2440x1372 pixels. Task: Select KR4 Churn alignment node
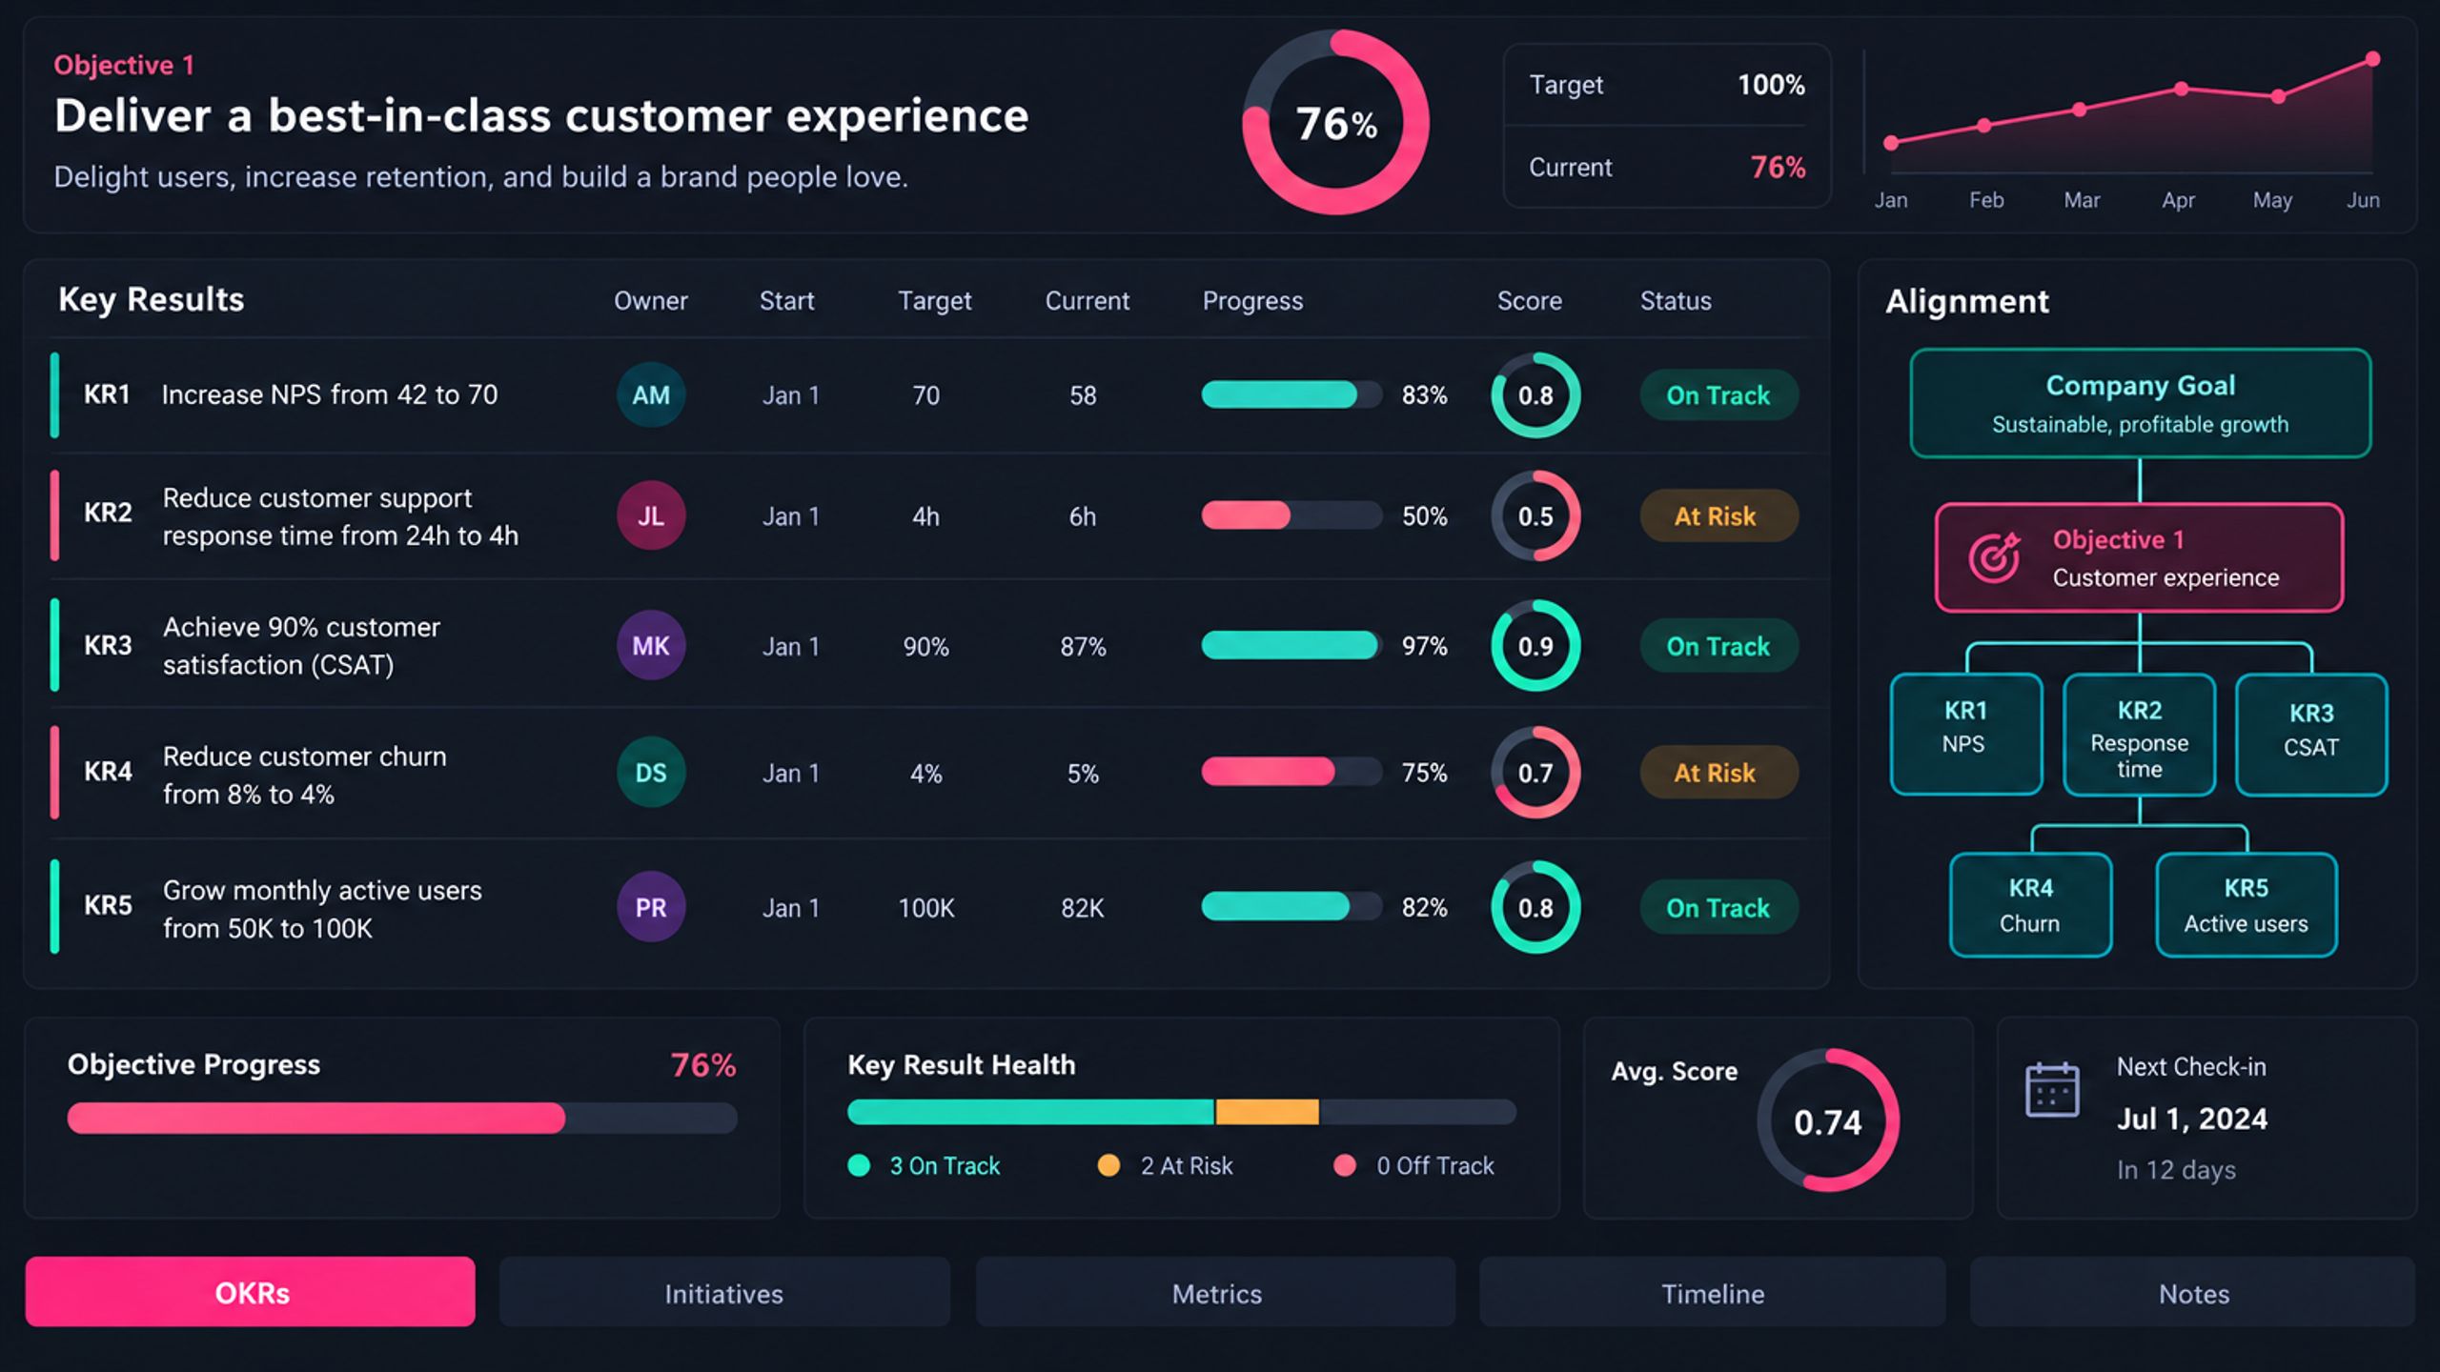2030,905
